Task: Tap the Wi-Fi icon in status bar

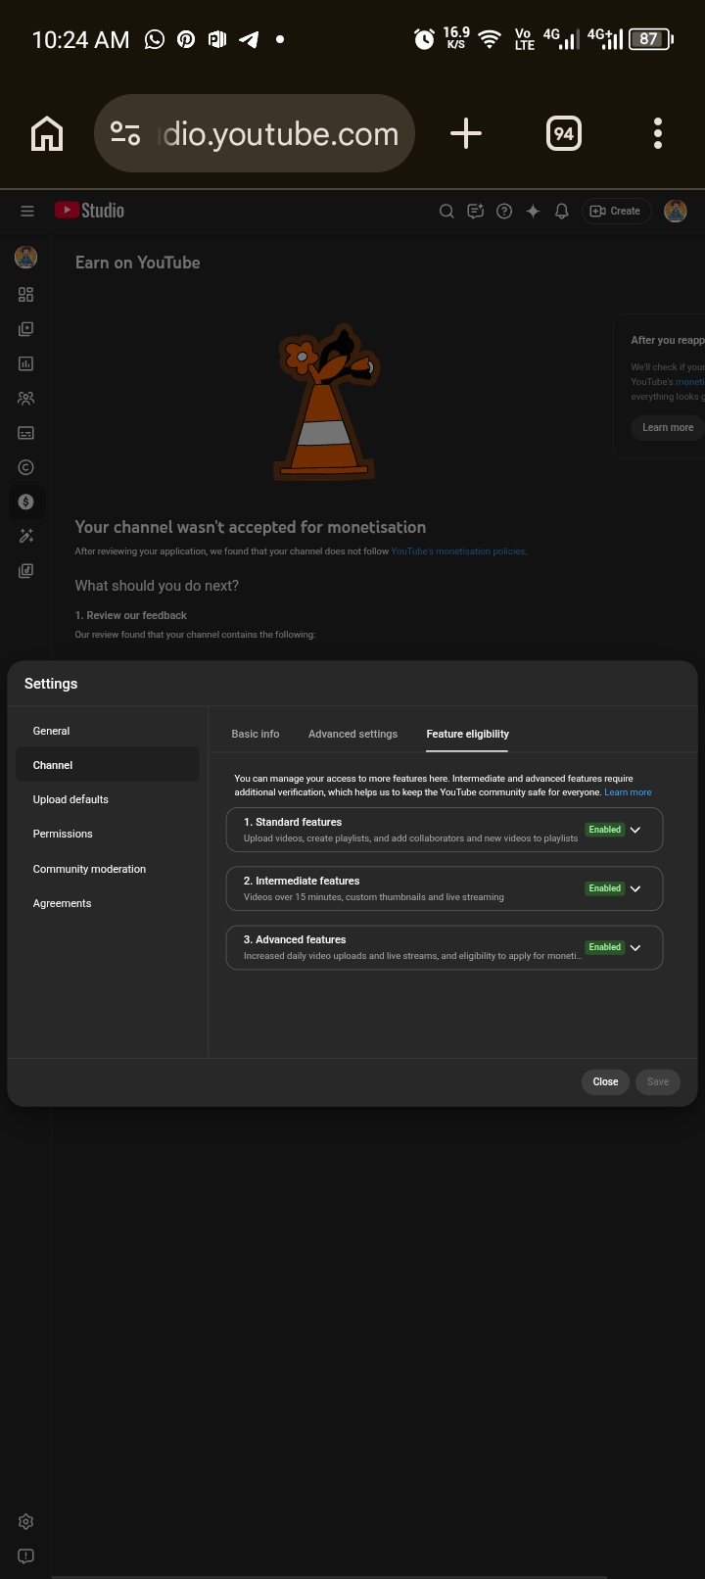Action: tap(489, 39)
